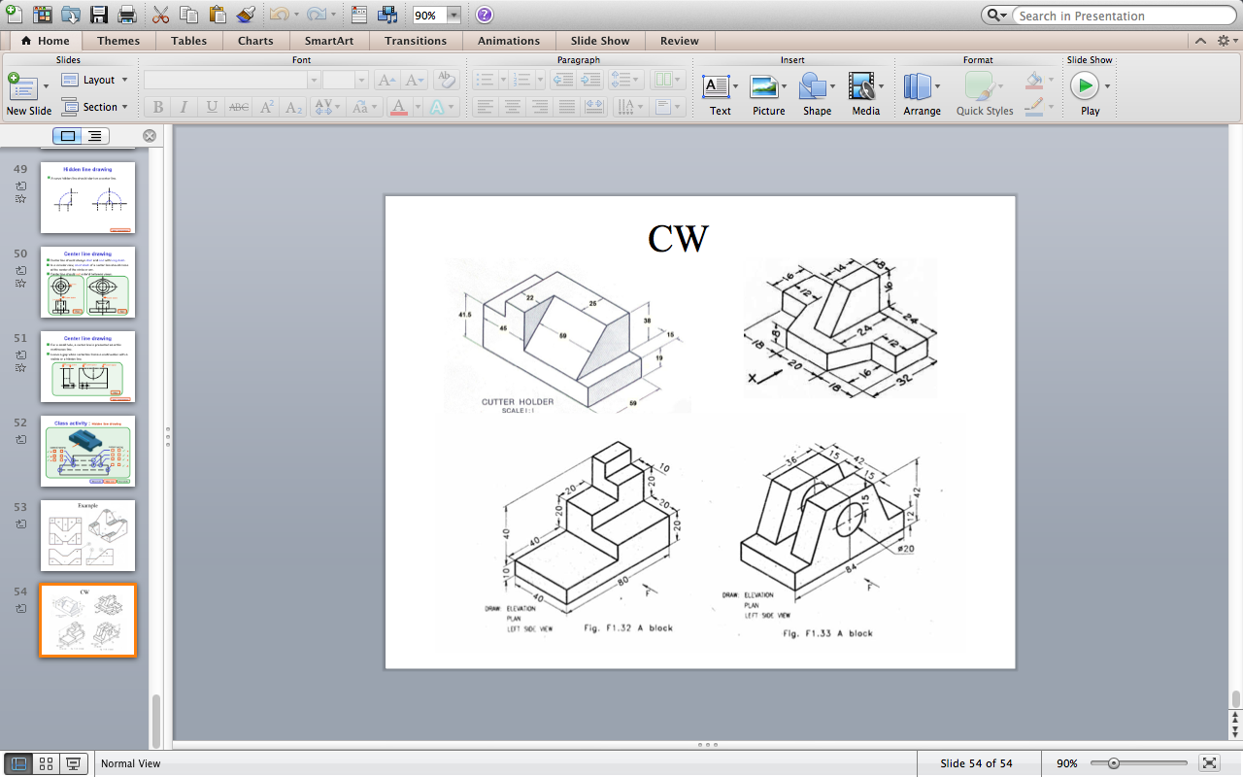
Task: Click the Format Painter brush icon
Action: click(x=246, y=16)
